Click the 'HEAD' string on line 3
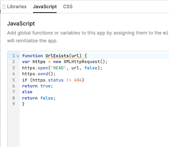The width and height of the screenshot is (169, 147). [x=58, y=68]
